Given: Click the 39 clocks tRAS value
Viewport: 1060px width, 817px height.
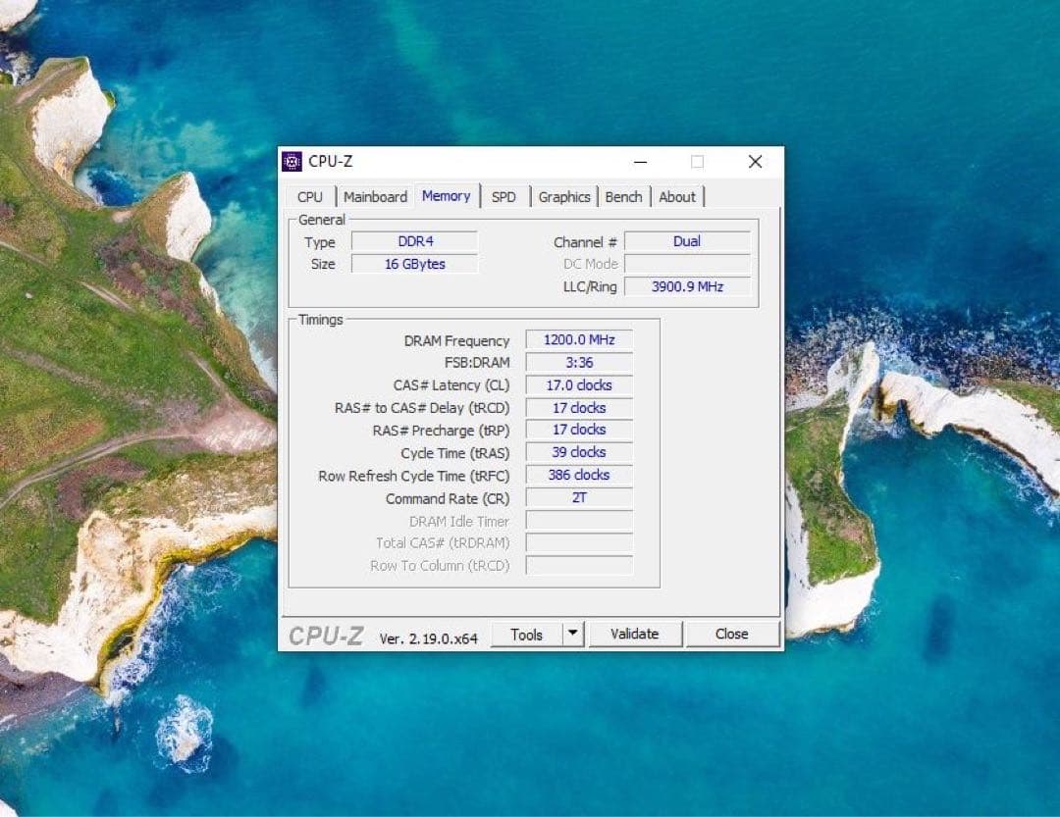Looking at the screenshot, I should [579, 452].
